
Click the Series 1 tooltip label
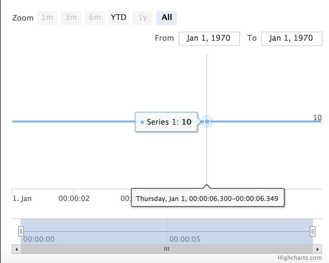click(x=166, y=122)
